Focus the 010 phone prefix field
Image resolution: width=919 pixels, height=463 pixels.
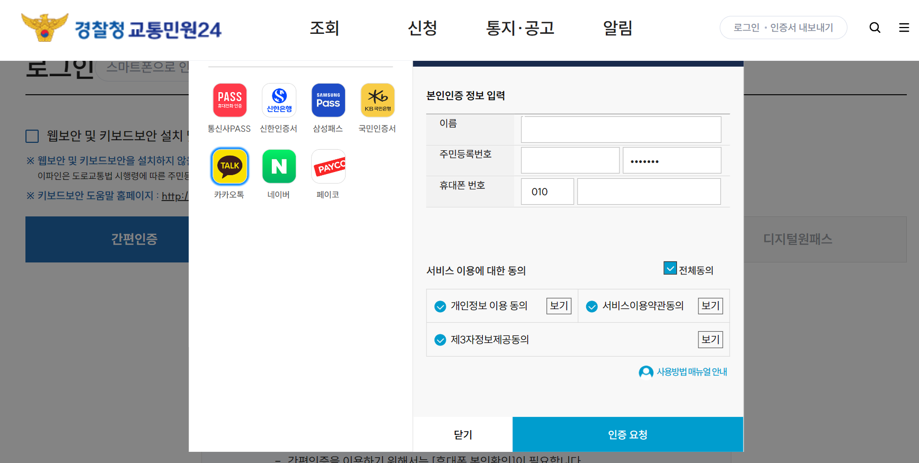(547, 192)
